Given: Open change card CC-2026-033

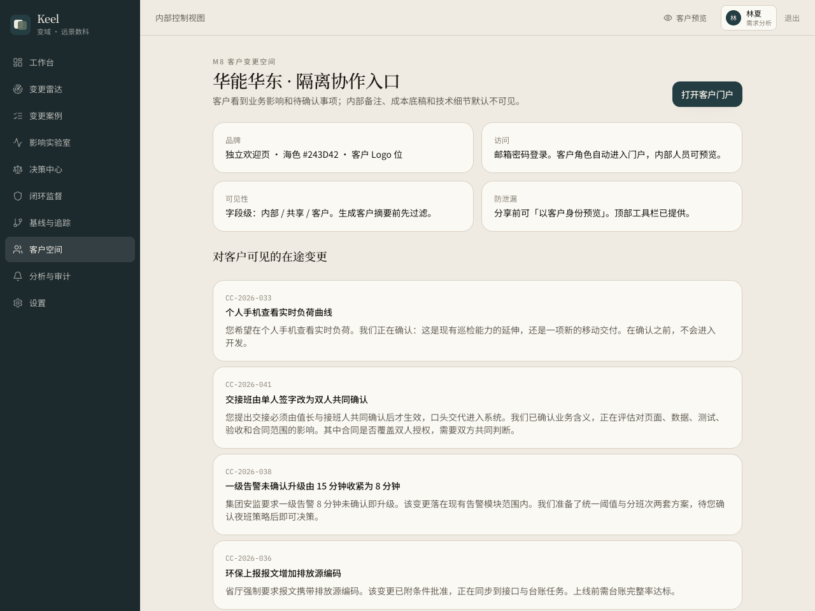Looking at the screenshot, I should pos(478,321).
